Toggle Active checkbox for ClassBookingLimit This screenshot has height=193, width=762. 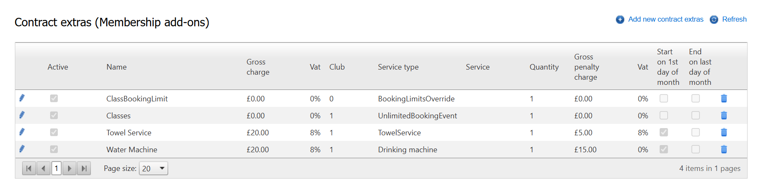[x=54, y=98]
